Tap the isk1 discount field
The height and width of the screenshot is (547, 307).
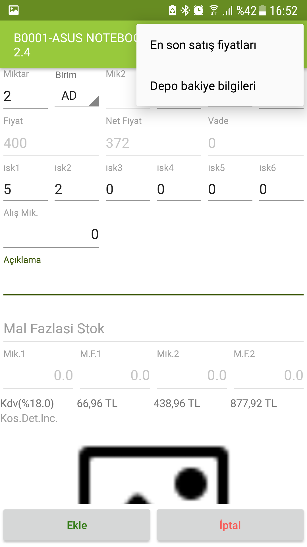pyautogui.click(x=26, y=189)
